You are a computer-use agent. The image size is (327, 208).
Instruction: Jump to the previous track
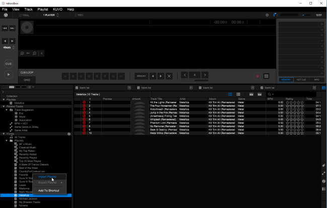pos(5,28)
